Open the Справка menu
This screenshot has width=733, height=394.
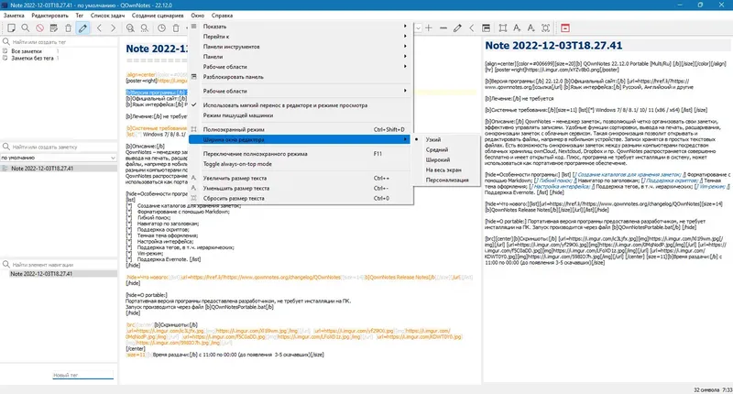tap(222, 16)
